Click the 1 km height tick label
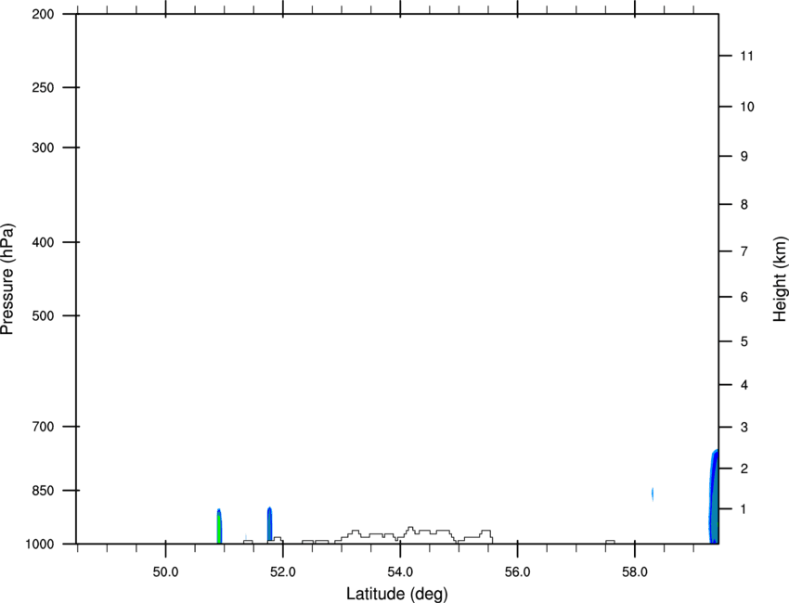Viewport: 789px width, 603px height. 744,509
